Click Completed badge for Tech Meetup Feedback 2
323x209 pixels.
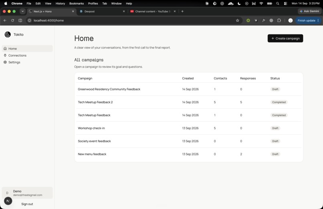tap(279, 102)
